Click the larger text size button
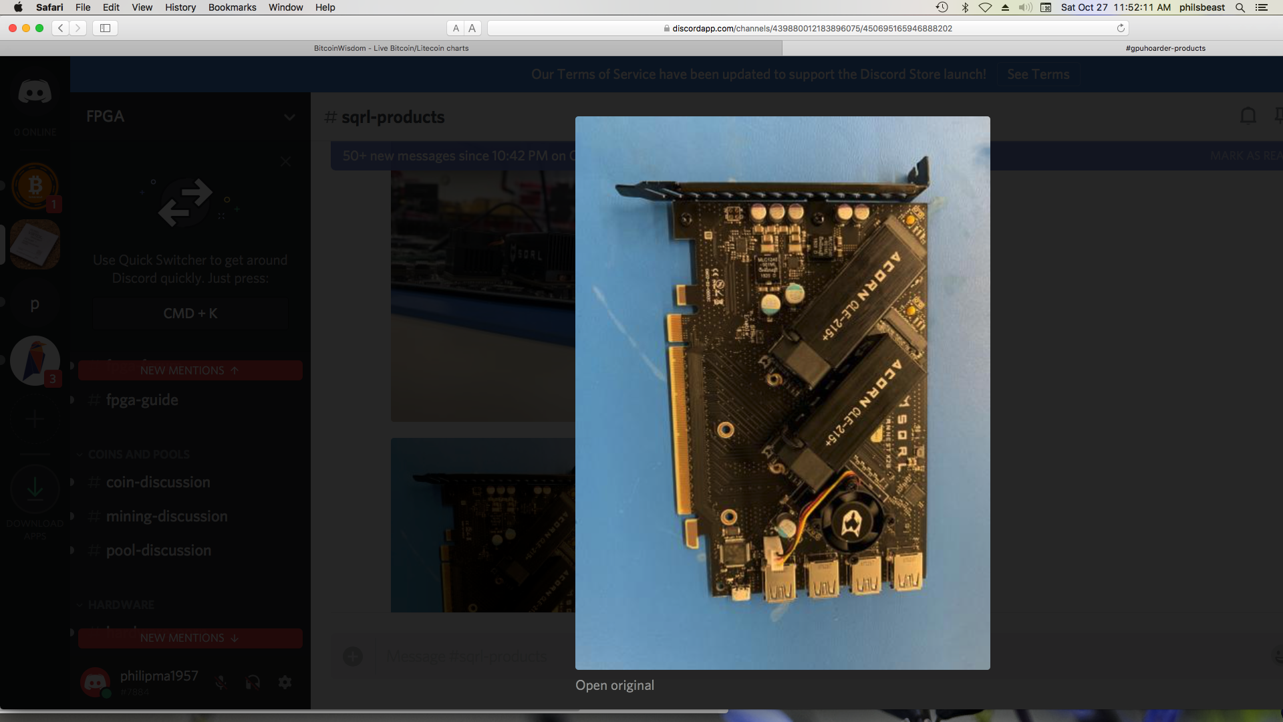Screen dimensions: 1283x722 point(472,28)
